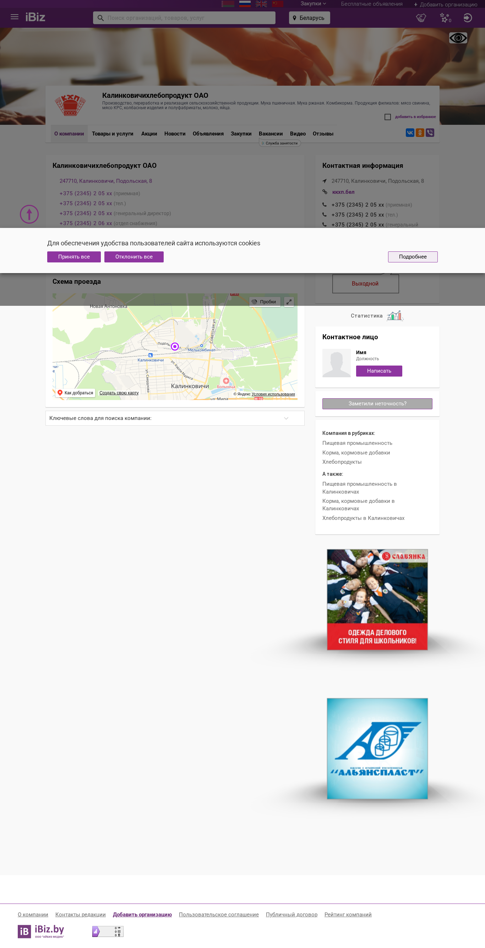Open Создать свою карту link
This screenshot has width=485, height=948.
coord(119,393)
